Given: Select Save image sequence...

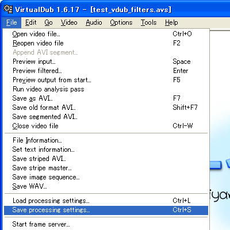Looking at the screenshot, I should (x=106, y=177).
